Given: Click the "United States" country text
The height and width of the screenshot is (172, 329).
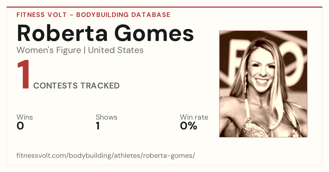Looking at the screenshot, I should (x=116, y=50).
